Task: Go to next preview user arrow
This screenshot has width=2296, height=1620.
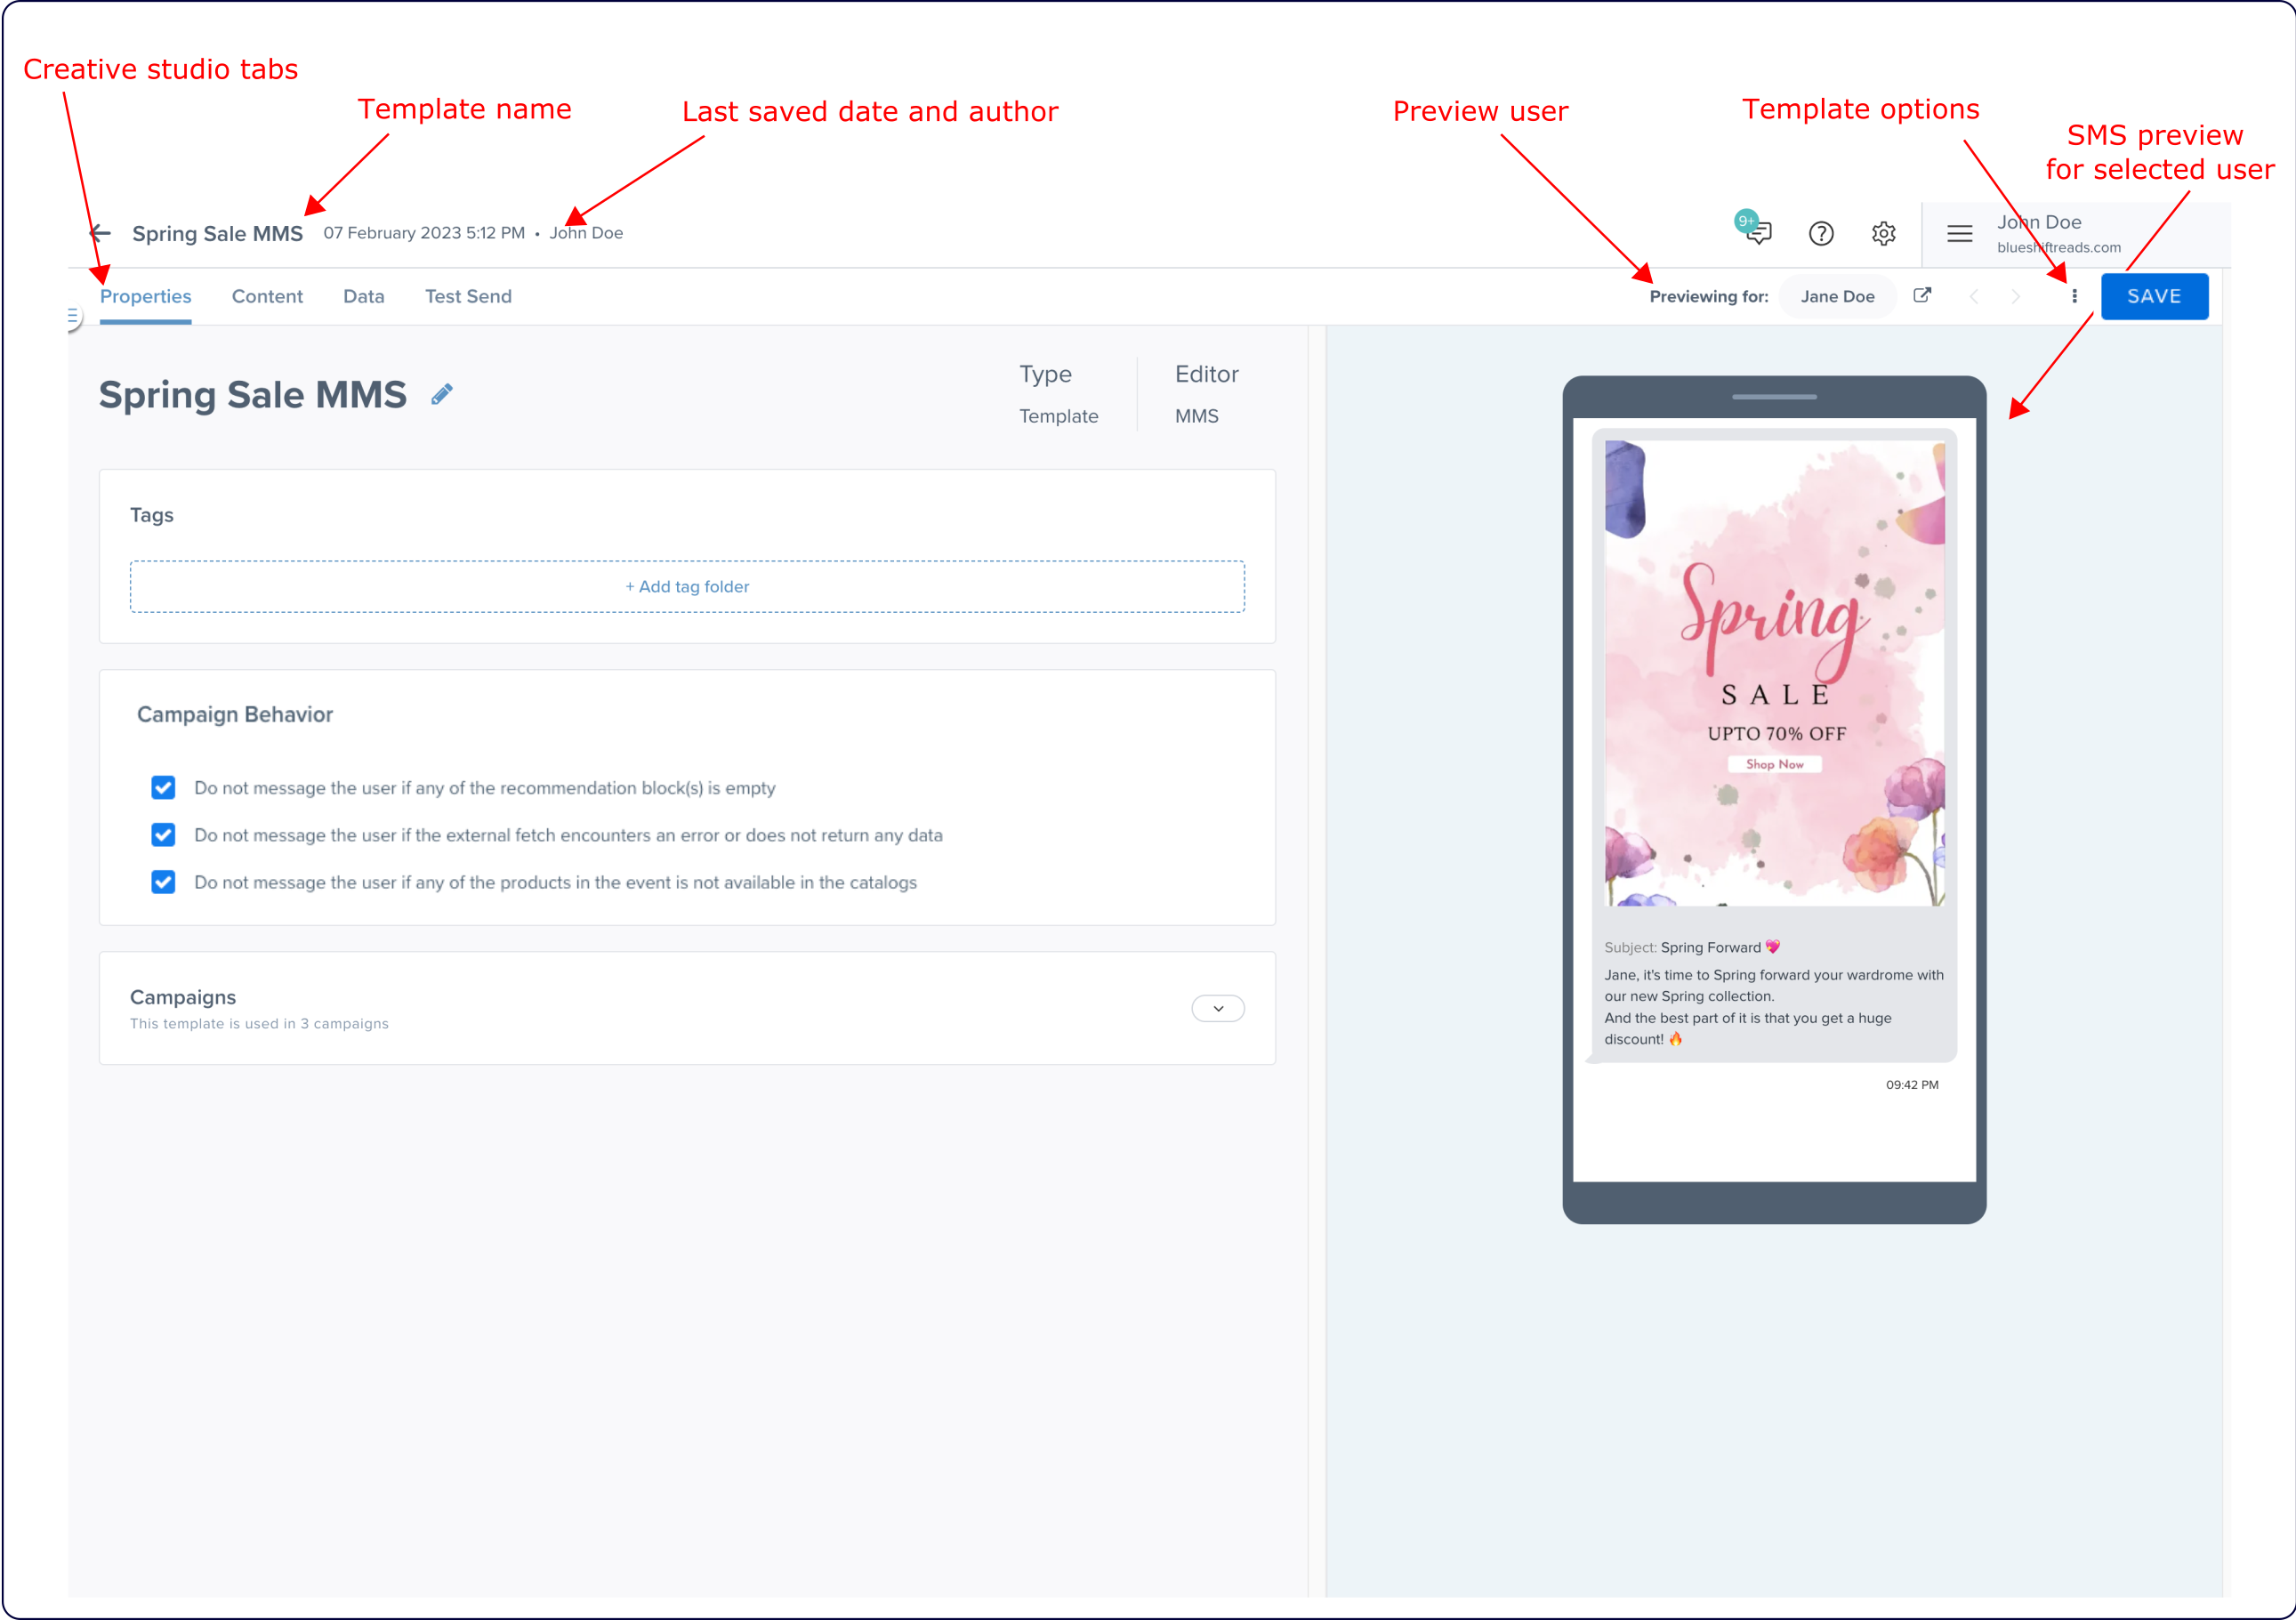Action: tap(2015, 296)
